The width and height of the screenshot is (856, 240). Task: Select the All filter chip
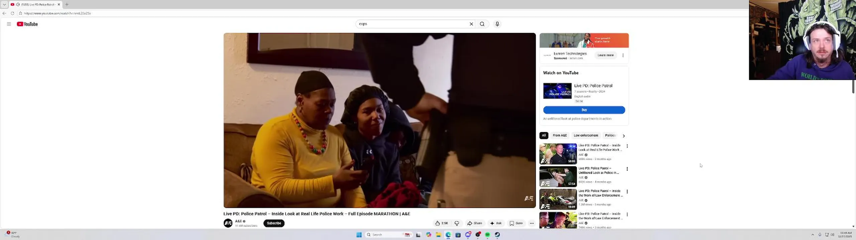click(544, 135)
